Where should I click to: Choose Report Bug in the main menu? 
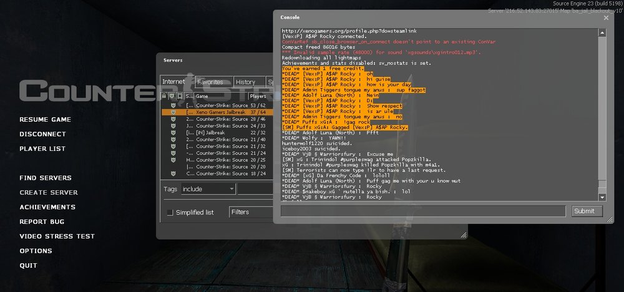click(x=42, y=221)
